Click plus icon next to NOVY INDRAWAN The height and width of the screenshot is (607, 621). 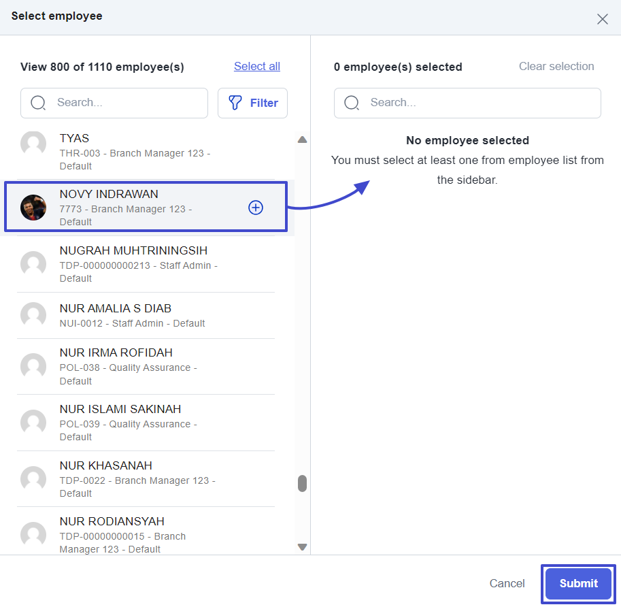click(x=256, y=208)
